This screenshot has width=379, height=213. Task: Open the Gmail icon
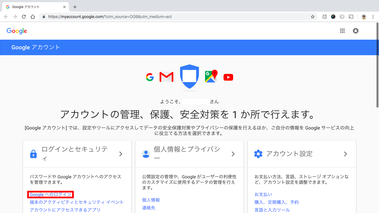166,77
